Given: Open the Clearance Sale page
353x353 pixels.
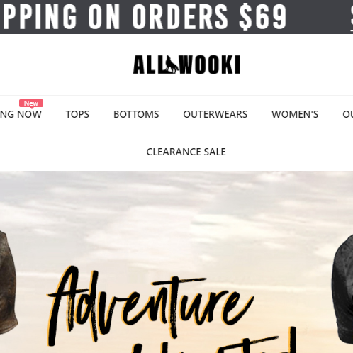Looking at the screenshot, I should 186,152.
